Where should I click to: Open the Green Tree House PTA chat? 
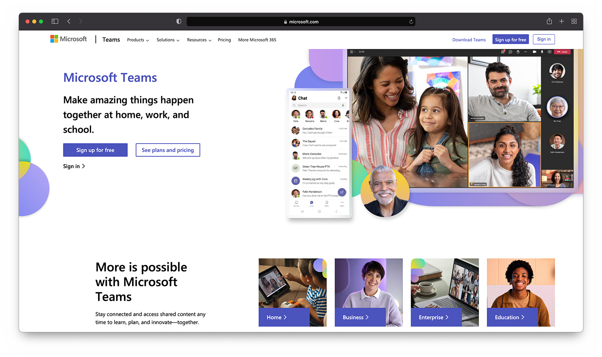(319, 168)
